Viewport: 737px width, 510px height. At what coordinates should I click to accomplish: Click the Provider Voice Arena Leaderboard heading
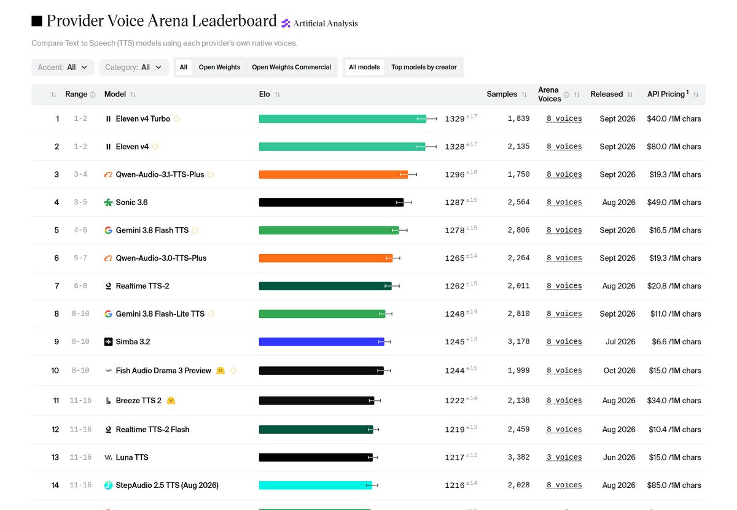pyautogui.click(x=162, y=21)
